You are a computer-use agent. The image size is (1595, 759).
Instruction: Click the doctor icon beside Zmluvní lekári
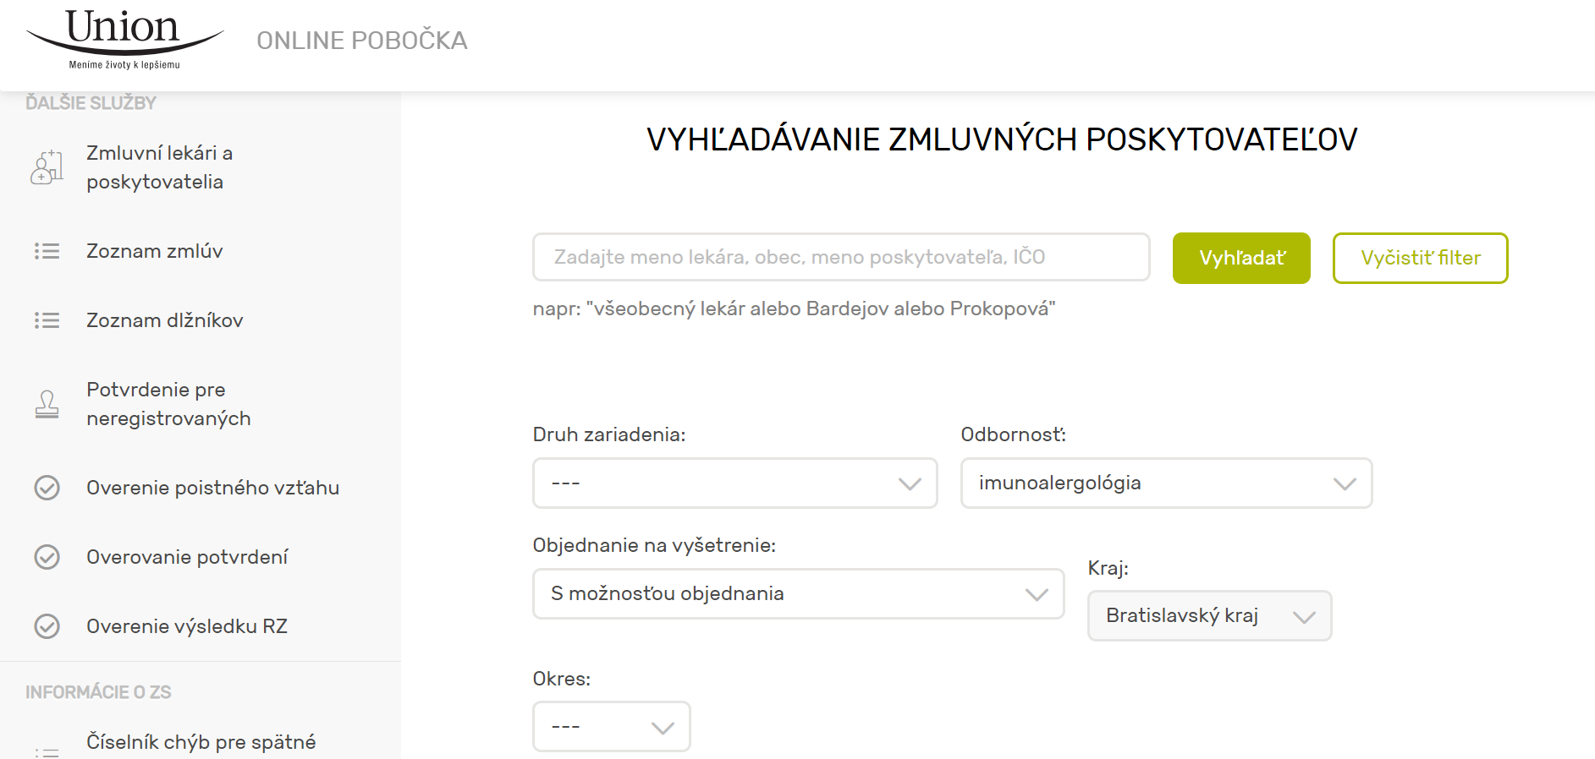(x=47, y=167)
